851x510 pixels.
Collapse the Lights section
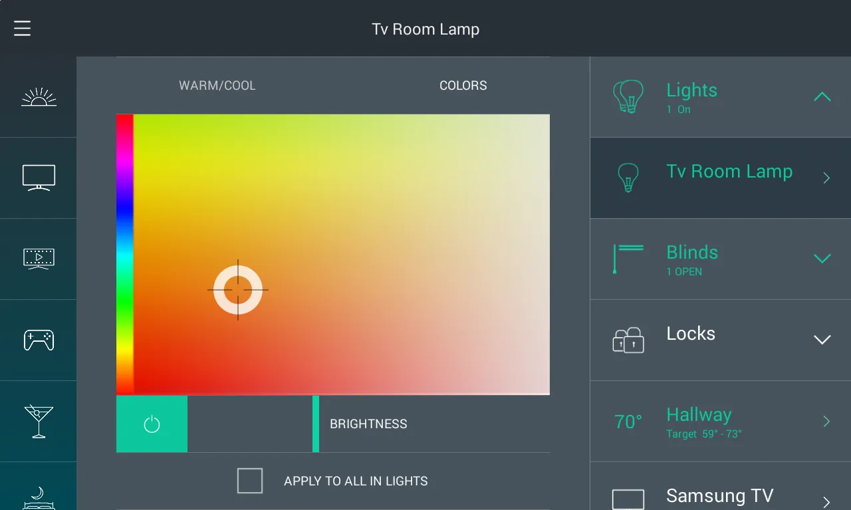click(x=822, y=96)
